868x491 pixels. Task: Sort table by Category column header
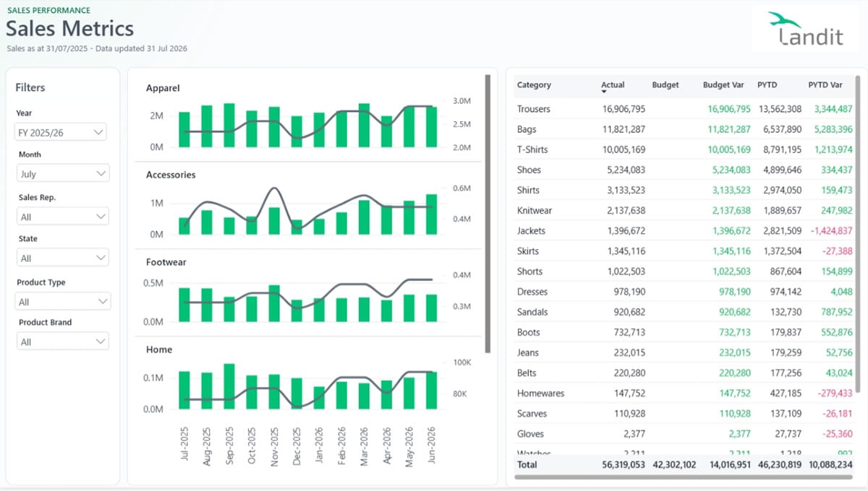tap(534, 85)
